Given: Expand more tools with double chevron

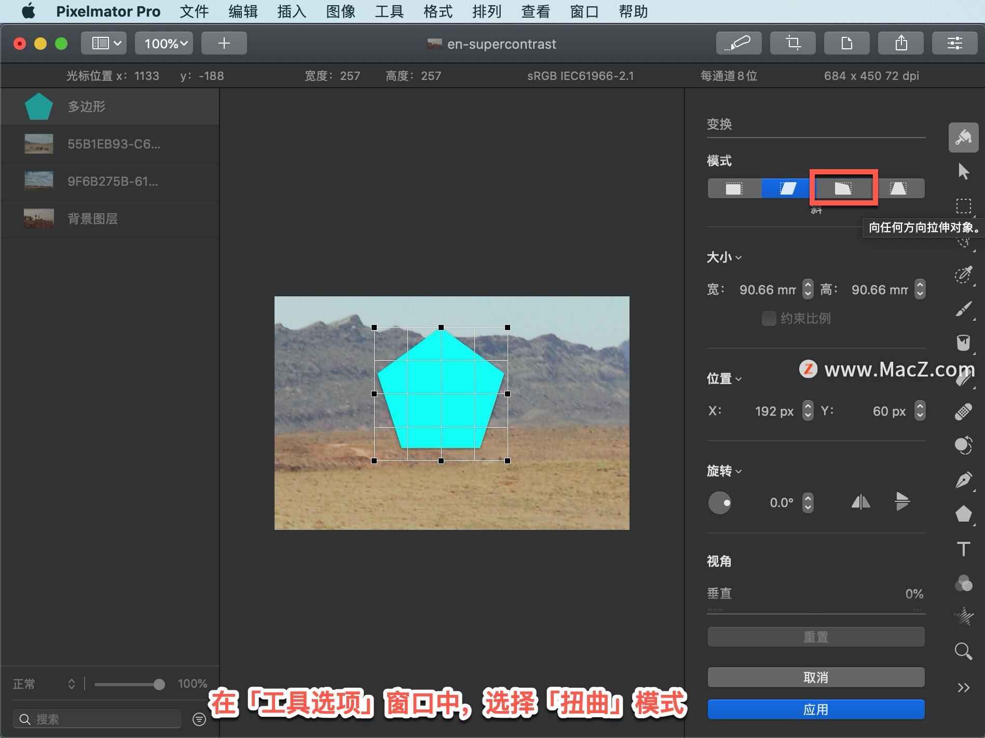Looking at the screenshot, I should 963,688.
